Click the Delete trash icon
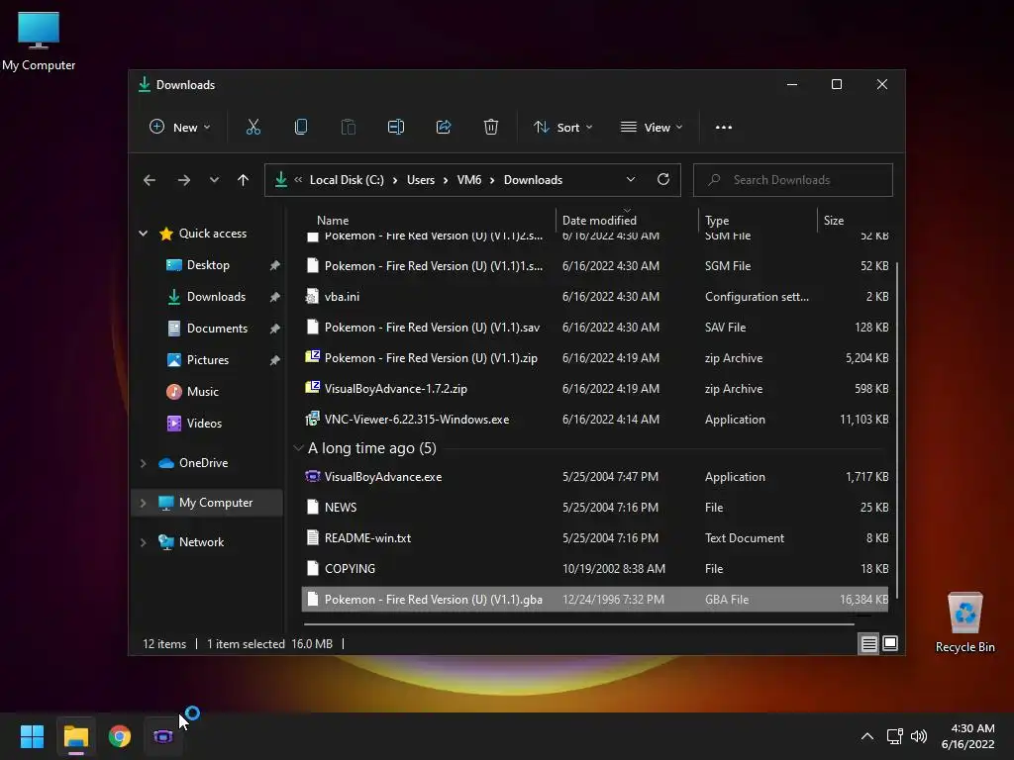 491,128
